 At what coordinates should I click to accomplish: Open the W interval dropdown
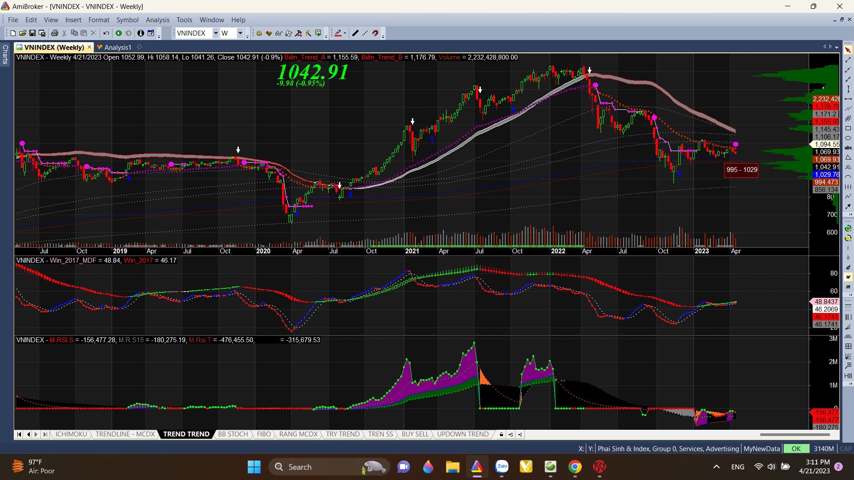[240, 33]
